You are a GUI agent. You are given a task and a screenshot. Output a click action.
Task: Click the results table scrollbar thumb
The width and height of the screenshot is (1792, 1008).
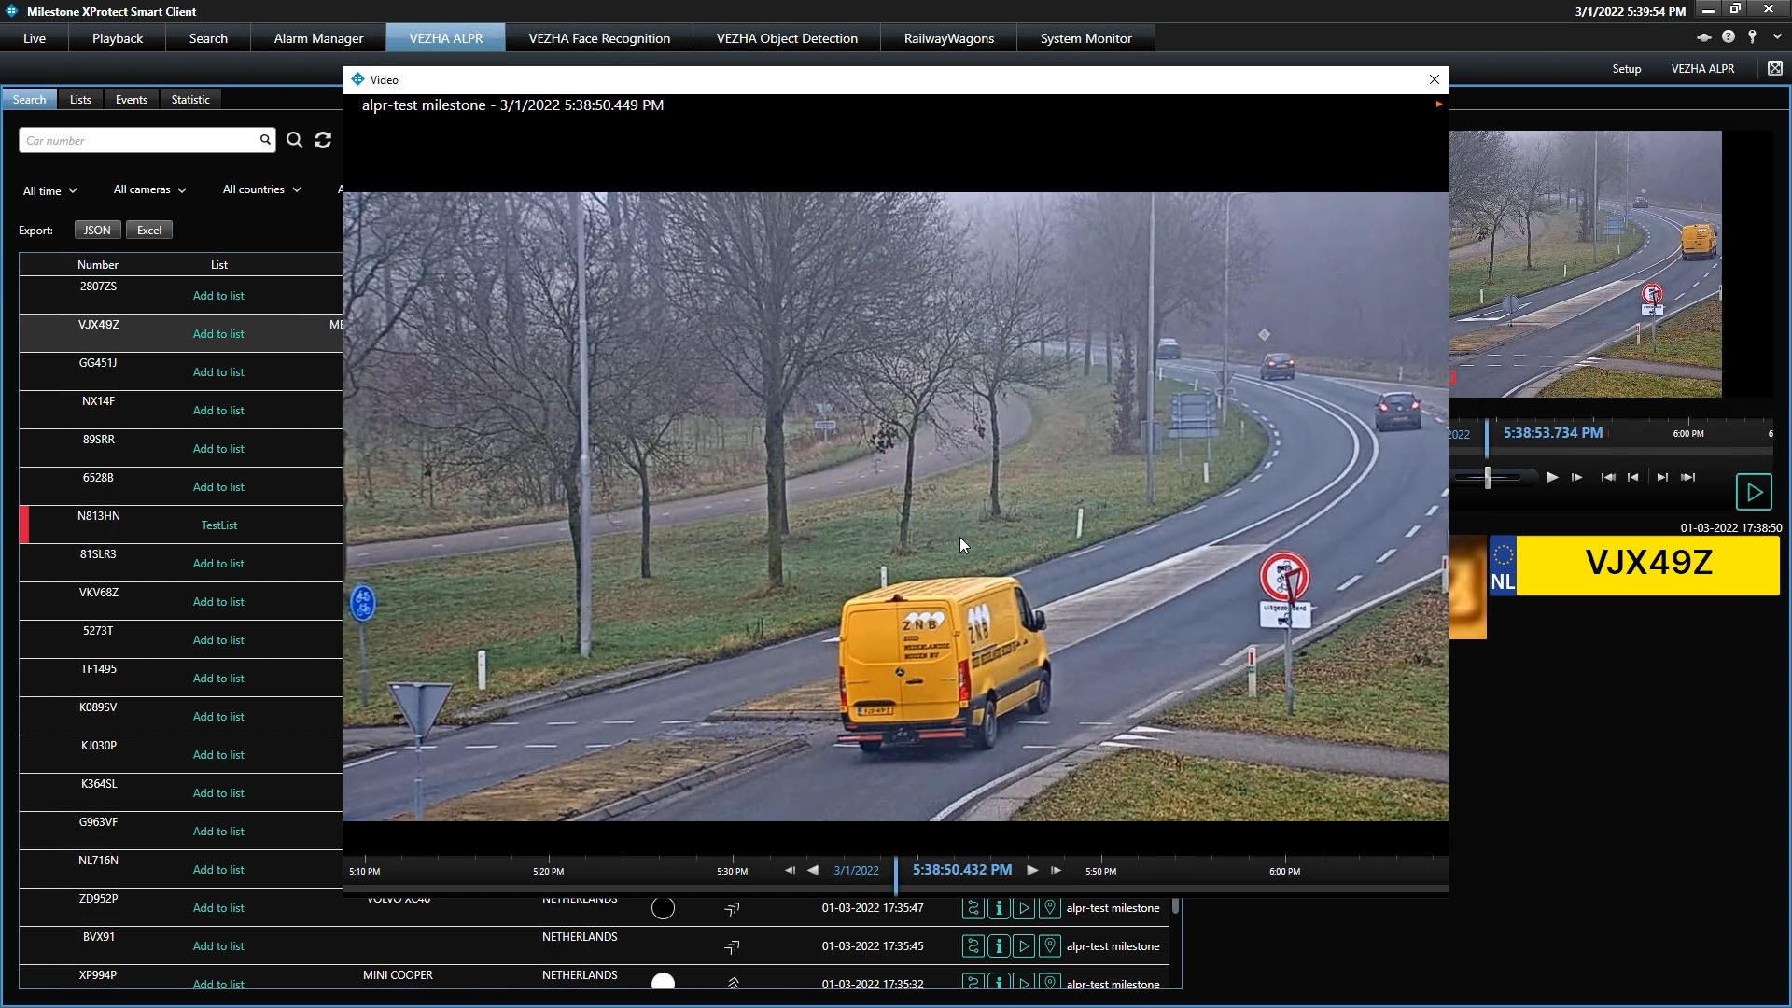(x=1176, y=906)
